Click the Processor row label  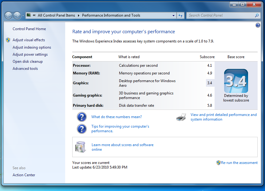(82, 66)
